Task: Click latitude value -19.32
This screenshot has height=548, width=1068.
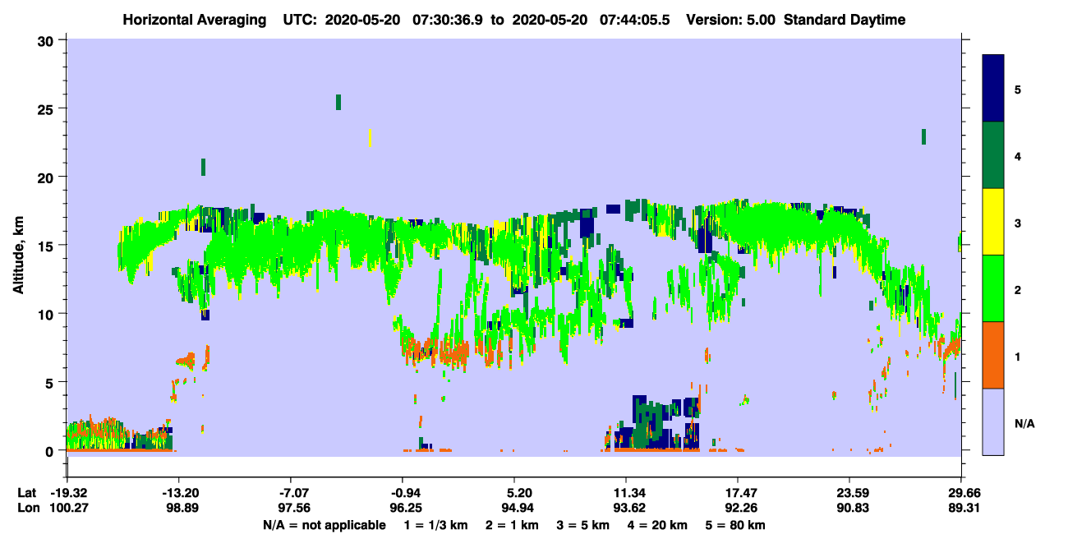Action: pos(69,493)
